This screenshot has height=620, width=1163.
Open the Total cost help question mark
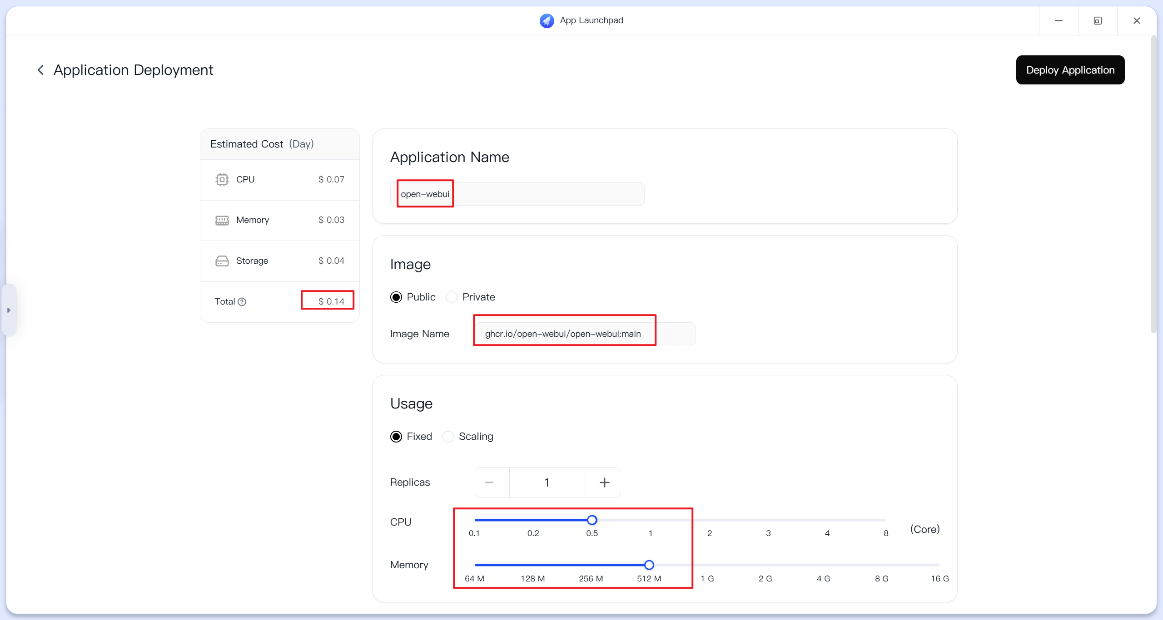click(242, 302)
